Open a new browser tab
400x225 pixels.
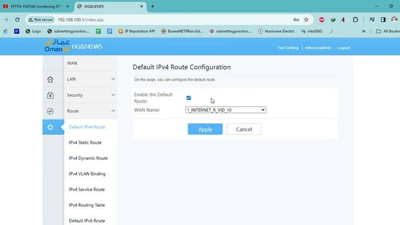152,6
